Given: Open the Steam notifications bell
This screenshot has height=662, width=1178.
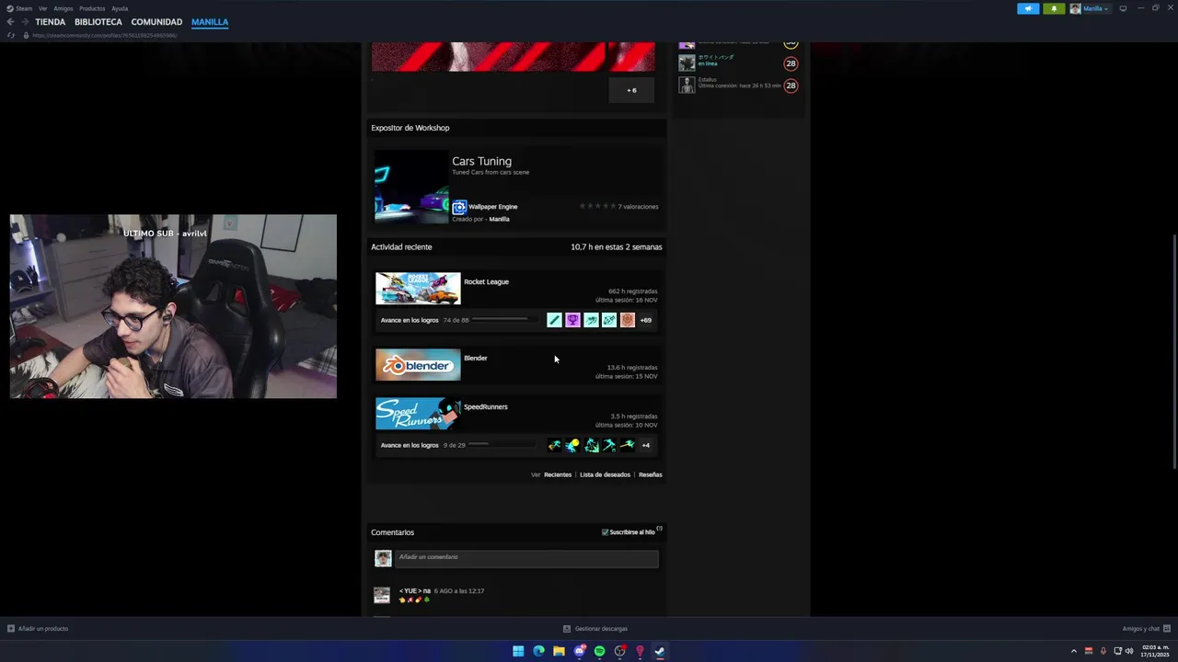Looking at the screenshot, I should pyautogui.click(x=1054, y=8).
